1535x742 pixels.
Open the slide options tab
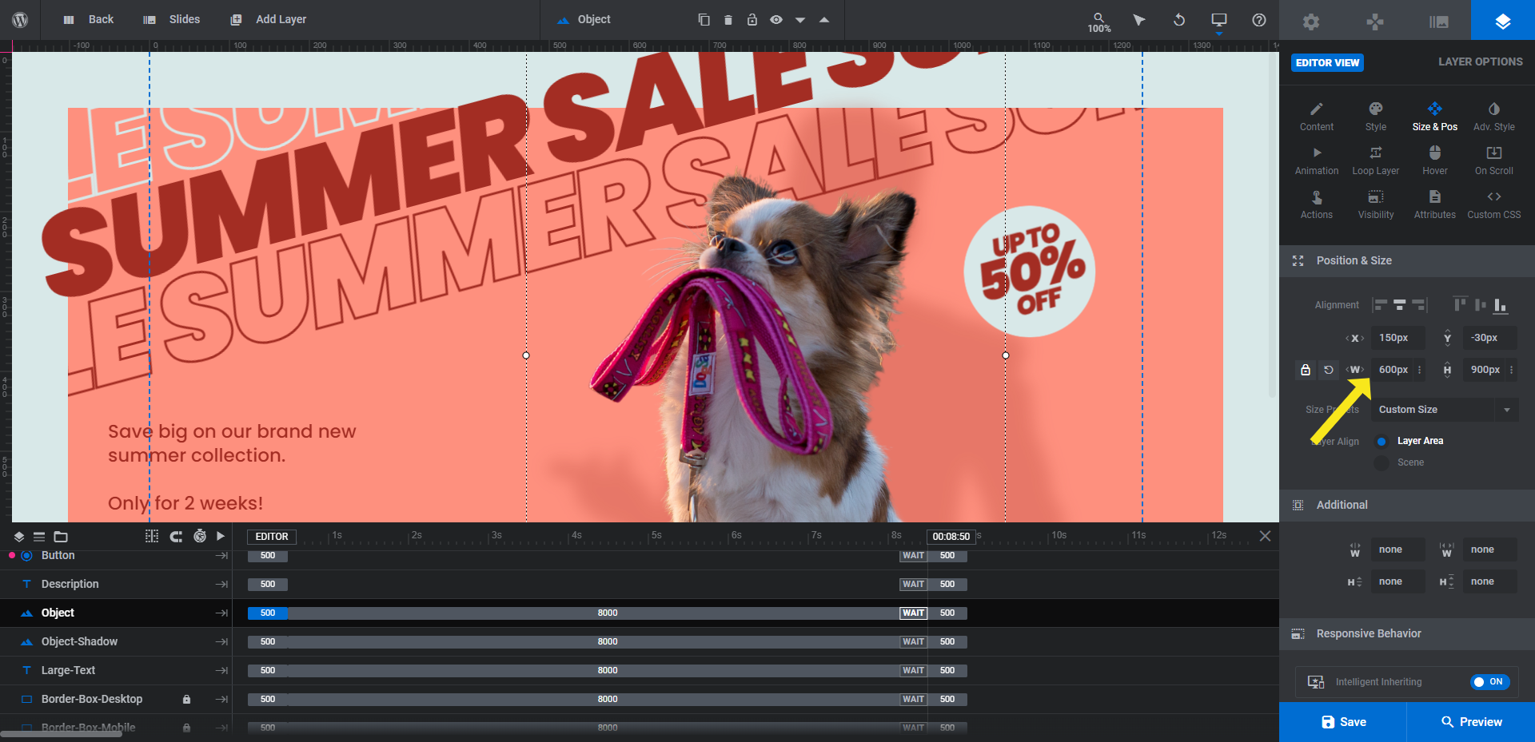1439,22
